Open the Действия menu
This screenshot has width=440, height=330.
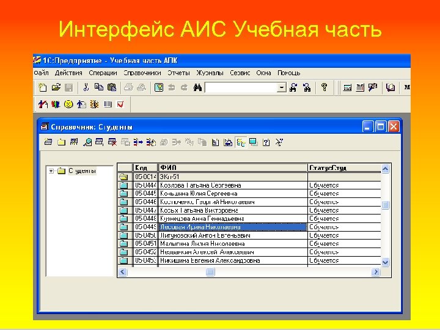pos(68,73)
